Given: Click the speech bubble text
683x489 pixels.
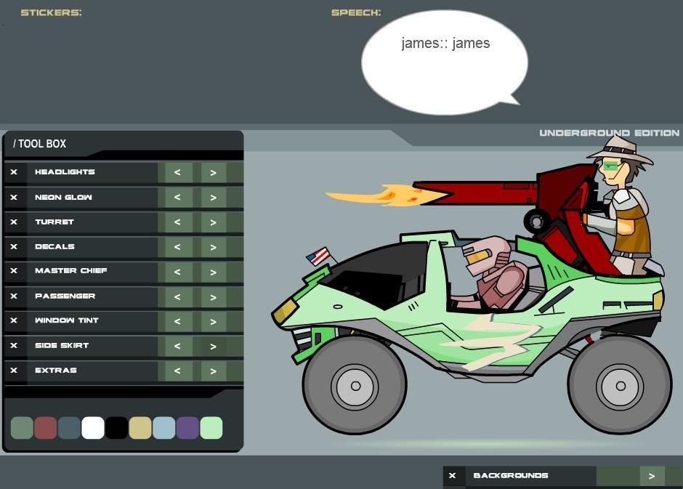Looking at the screenshot, I should pos(445,44).
